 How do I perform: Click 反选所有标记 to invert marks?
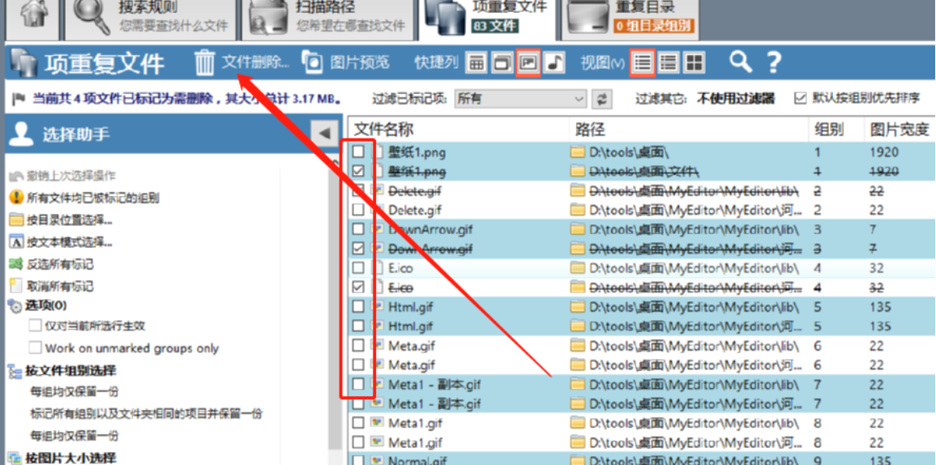(51, 264)
